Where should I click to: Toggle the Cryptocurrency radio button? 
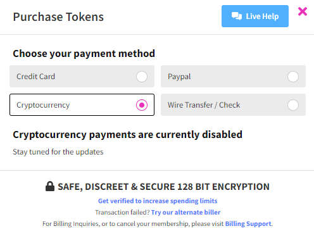142,105
